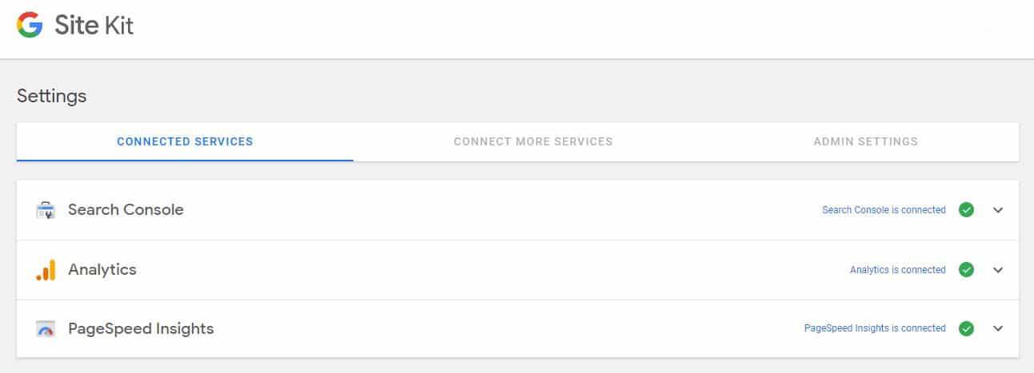The image size is (1034, 373).
Task: Click "Analytics is connected" status text
Action: click(x=897, y=270)
